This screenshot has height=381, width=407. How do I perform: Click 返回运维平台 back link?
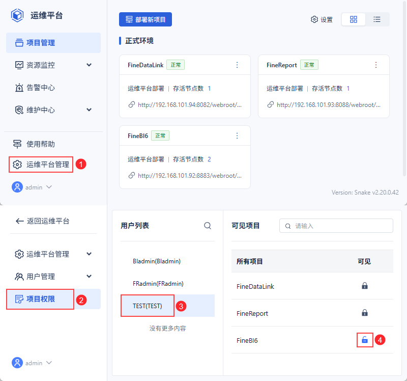[43, 221]
